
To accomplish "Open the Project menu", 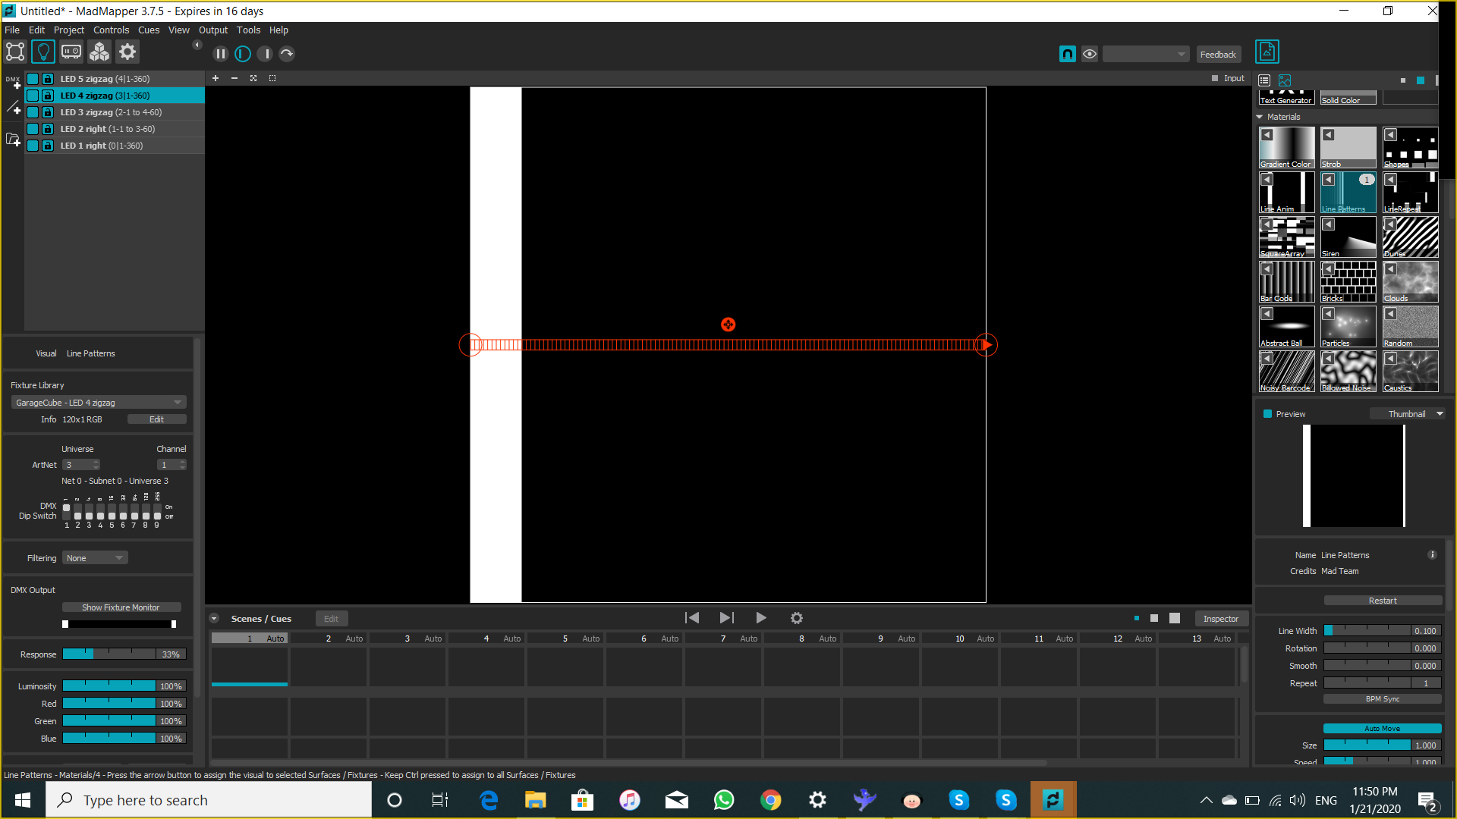I will coord(69,30).
